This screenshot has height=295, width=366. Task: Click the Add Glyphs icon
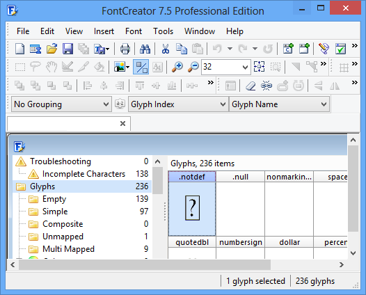(304, 49)
